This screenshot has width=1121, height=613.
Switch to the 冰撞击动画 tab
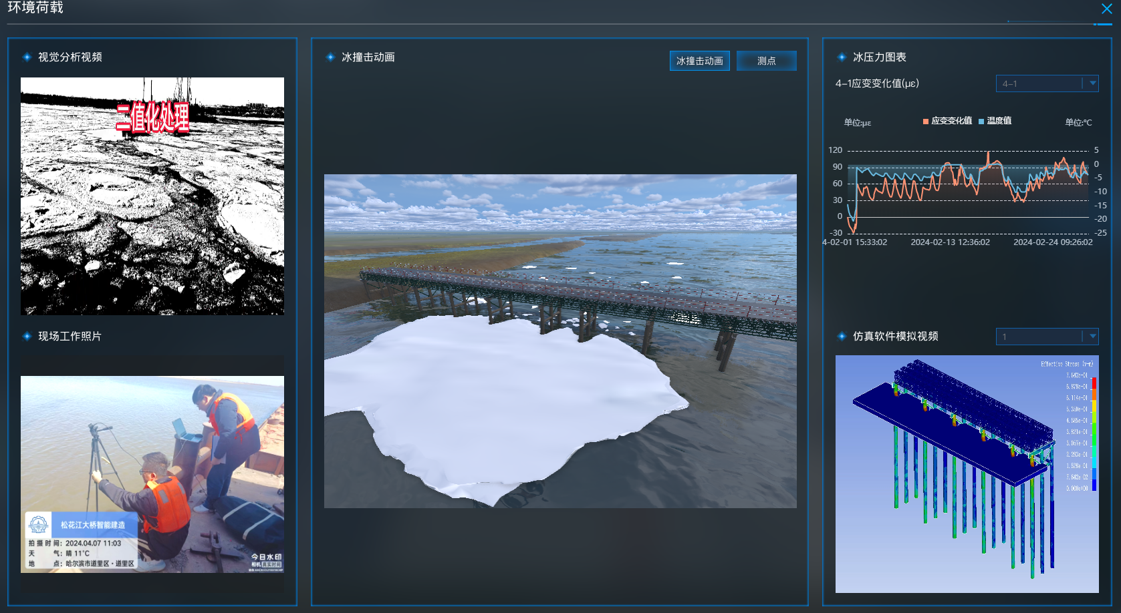click(699, 61)
